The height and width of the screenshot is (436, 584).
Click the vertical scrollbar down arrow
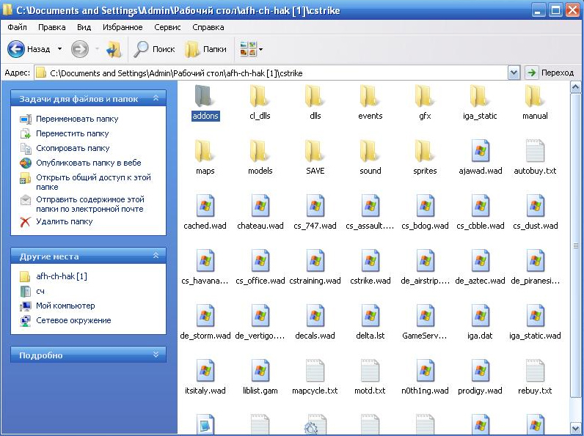575,428
